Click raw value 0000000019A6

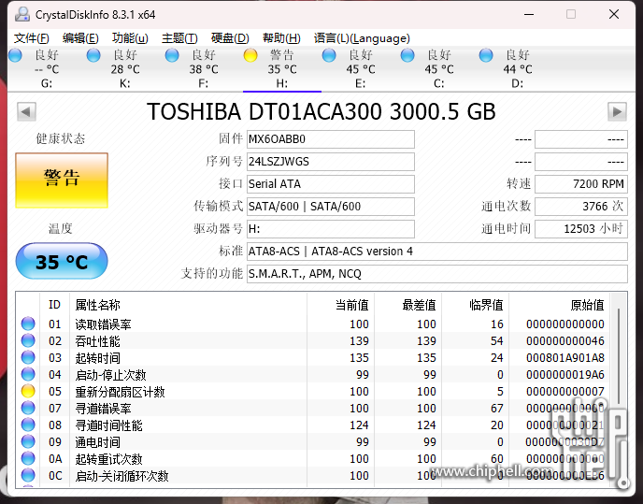coord(565,375)
